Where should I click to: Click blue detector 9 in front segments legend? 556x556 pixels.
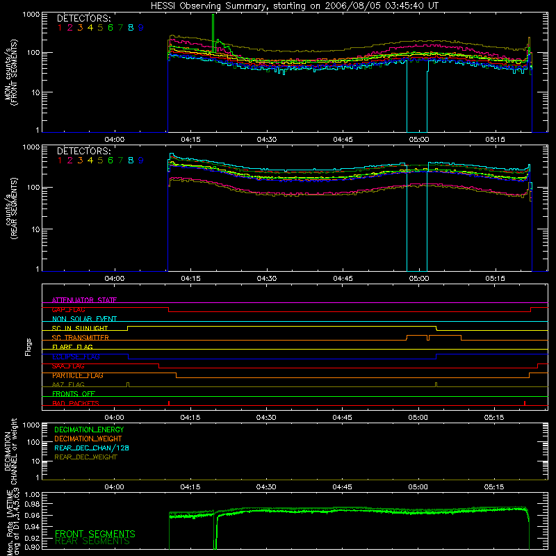141,28
